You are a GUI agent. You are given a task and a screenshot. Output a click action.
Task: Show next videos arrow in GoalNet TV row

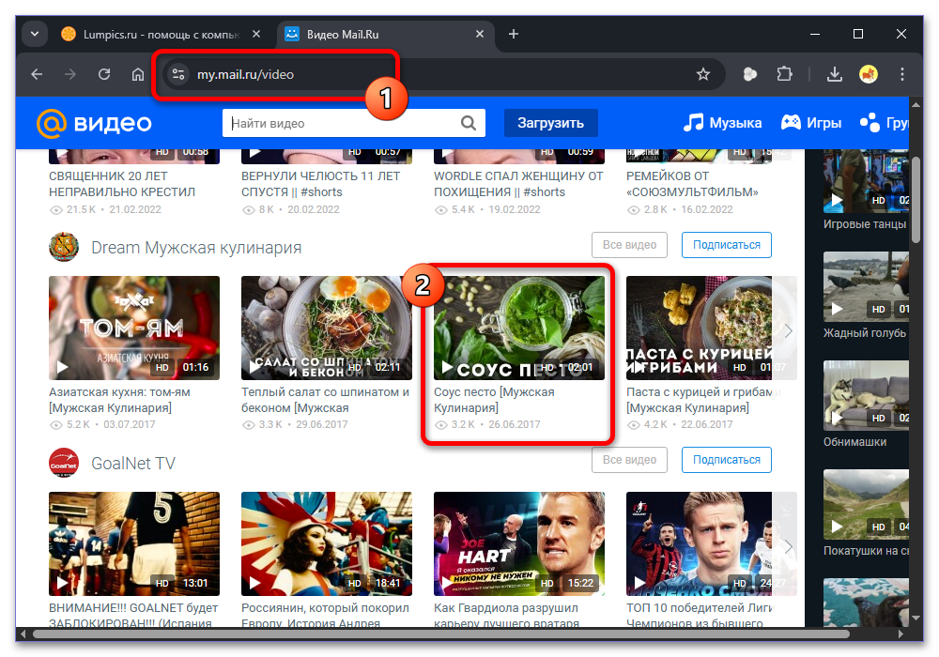point(788,546)
